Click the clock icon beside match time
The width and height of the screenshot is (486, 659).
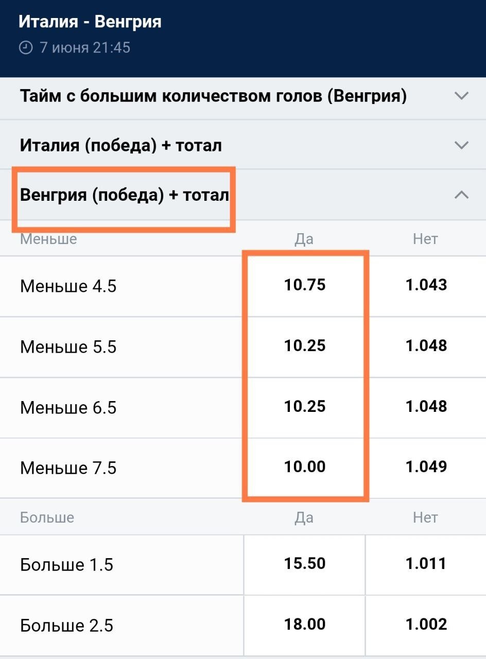25,48
